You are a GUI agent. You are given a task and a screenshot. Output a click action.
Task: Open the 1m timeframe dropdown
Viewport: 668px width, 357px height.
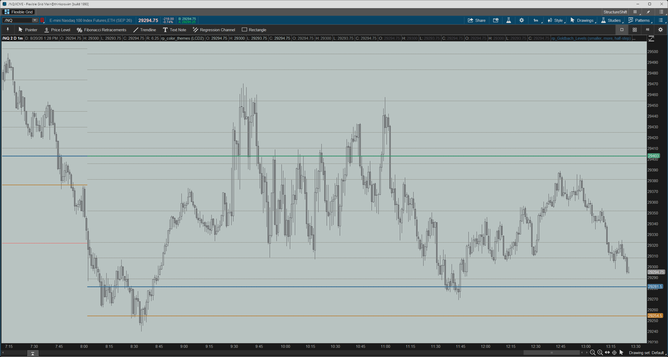tap(536, 20)
